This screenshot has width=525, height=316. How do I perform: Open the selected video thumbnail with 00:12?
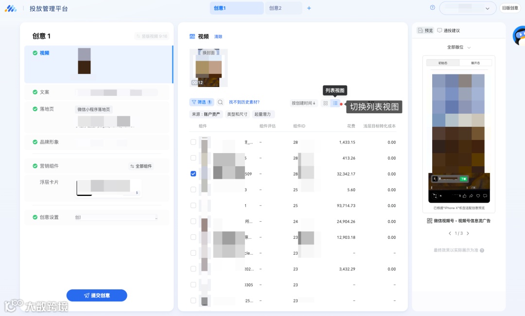point(209,68)
